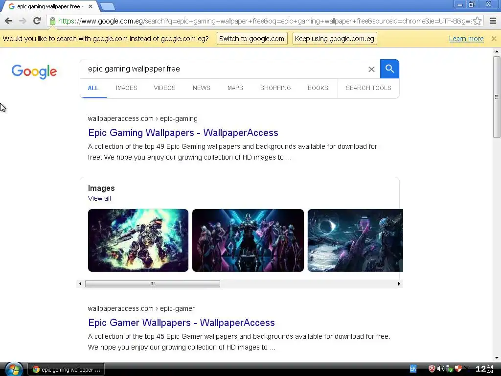Click the images carousel right scroll arrow
501x376 pixels.
point(399,283)
